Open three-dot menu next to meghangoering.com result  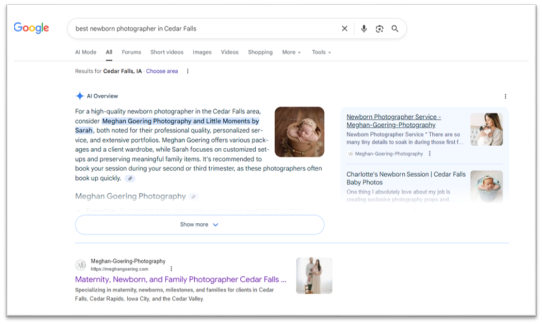click(171, 269)
